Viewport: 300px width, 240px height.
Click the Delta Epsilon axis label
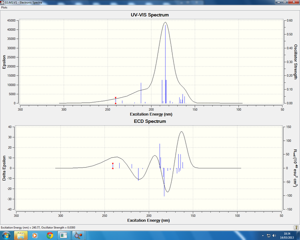4,168
